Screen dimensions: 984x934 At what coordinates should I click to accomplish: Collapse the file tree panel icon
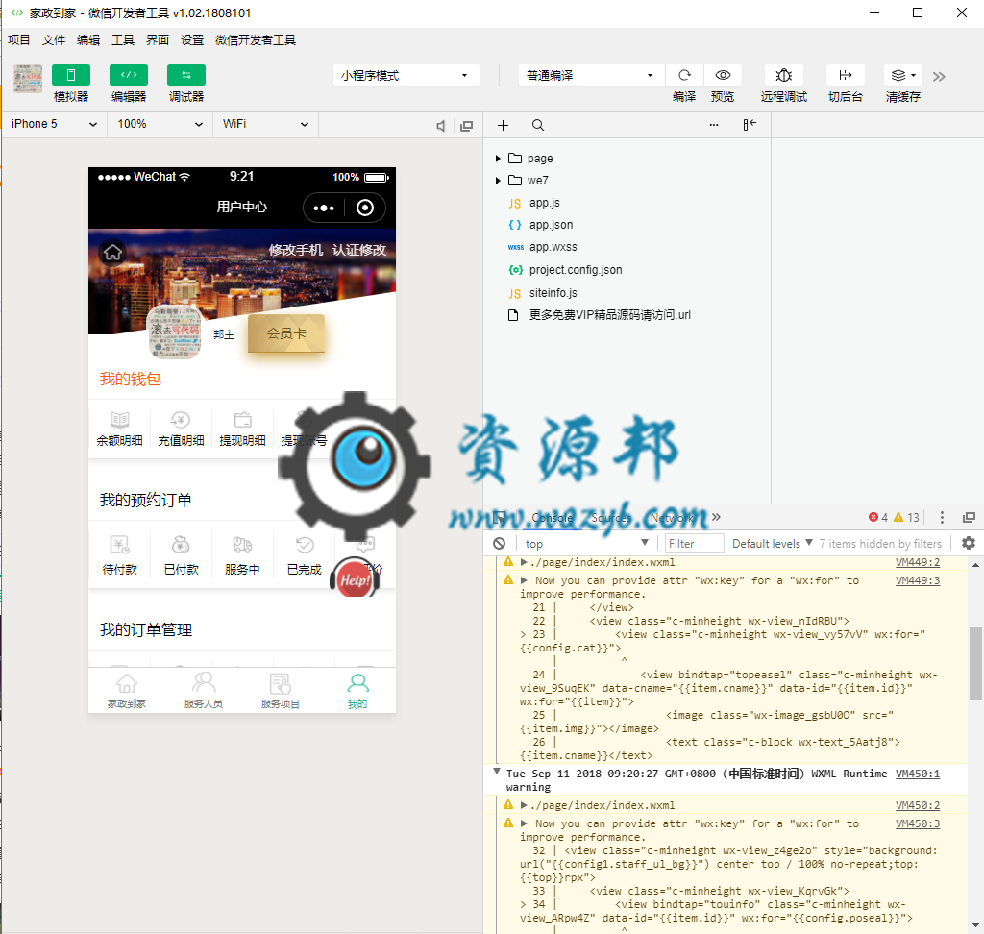pyautogui.click(x=750, y=125)
